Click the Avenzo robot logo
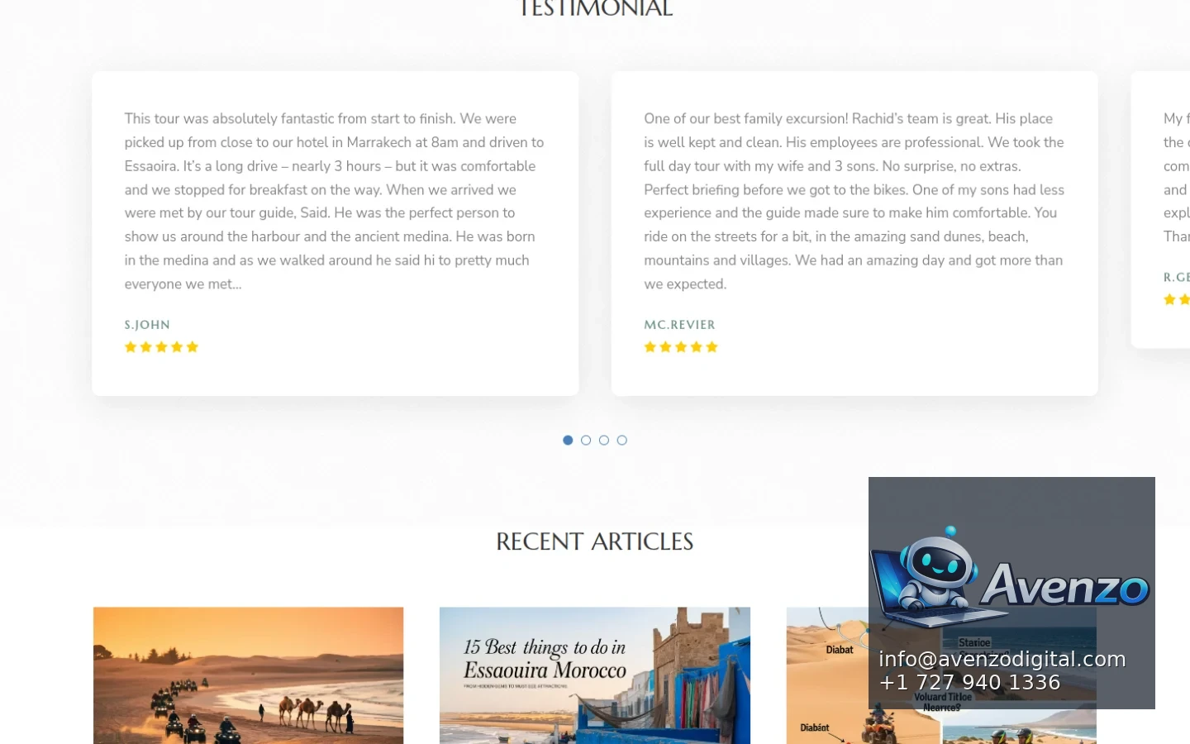The image size is (1190, 744). pyautogui.click(x=1011, y=577)
